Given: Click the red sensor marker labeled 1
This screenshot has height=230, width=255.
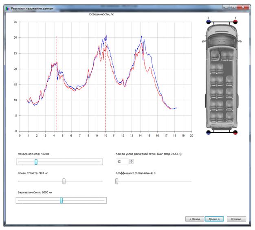Looking at the screenshot, I should pos(235,22).
